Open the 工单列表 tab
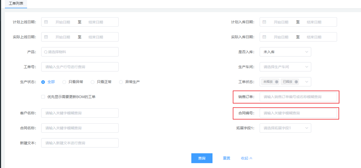Viewport: 361px width, 168px height. (16, 4)
